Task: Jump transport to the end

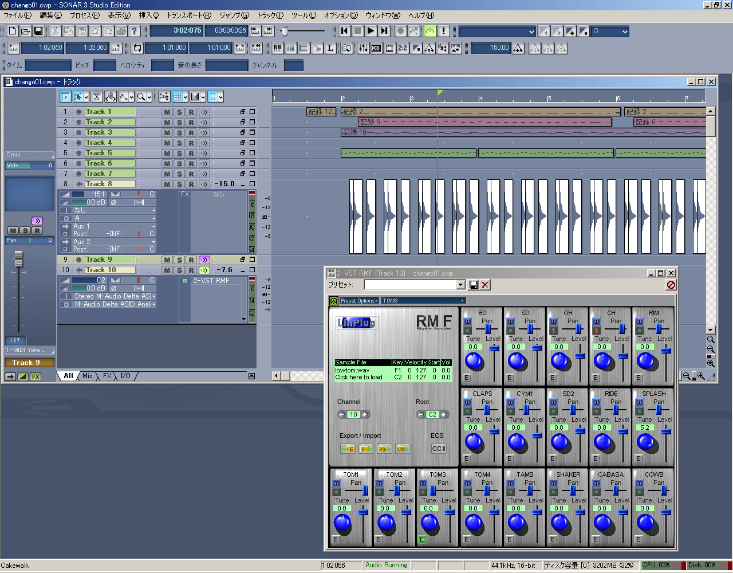Action: [x=384, y=31]
